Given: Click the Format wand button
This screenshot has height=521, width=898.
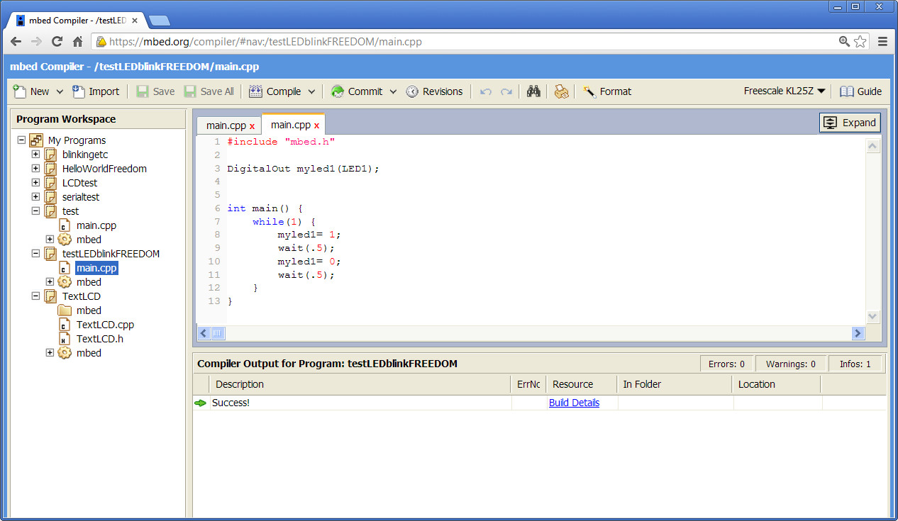Looking at the screenshot, I should pyautogui.click(x=607, y=91).
